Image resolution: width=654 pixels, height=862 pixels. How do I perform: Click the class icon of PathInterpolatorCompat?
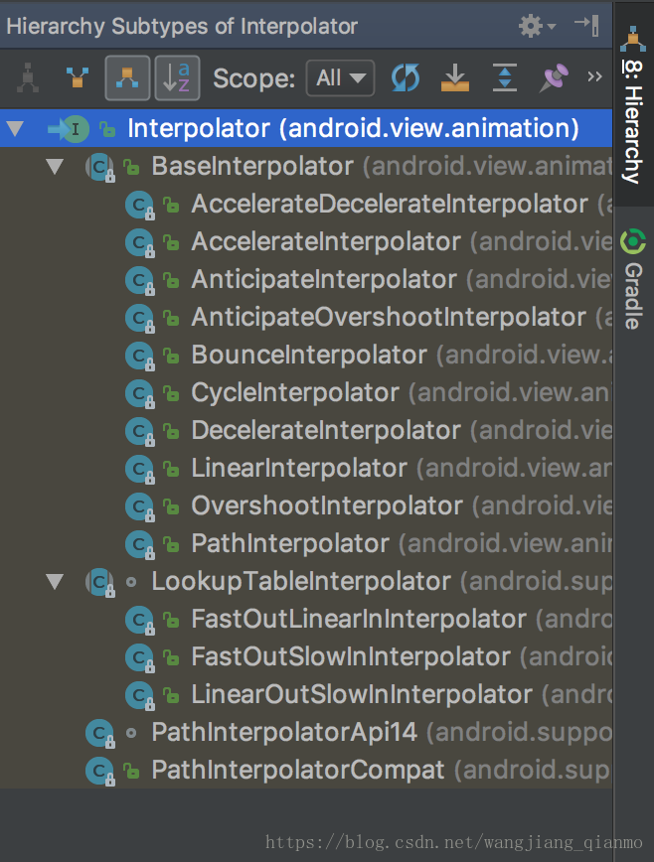click(100, 771)
